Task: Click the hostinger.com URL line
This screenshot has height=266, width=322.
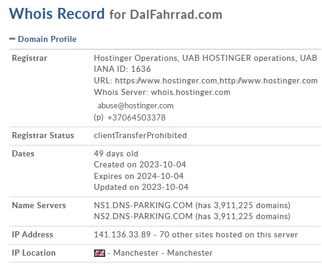Action: [x=205, y=80]
